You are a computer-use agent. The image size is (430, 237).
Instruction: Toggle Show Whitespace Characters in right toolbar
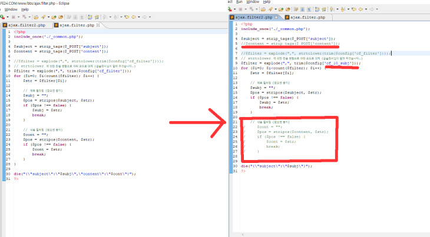(x=310, y=9)
